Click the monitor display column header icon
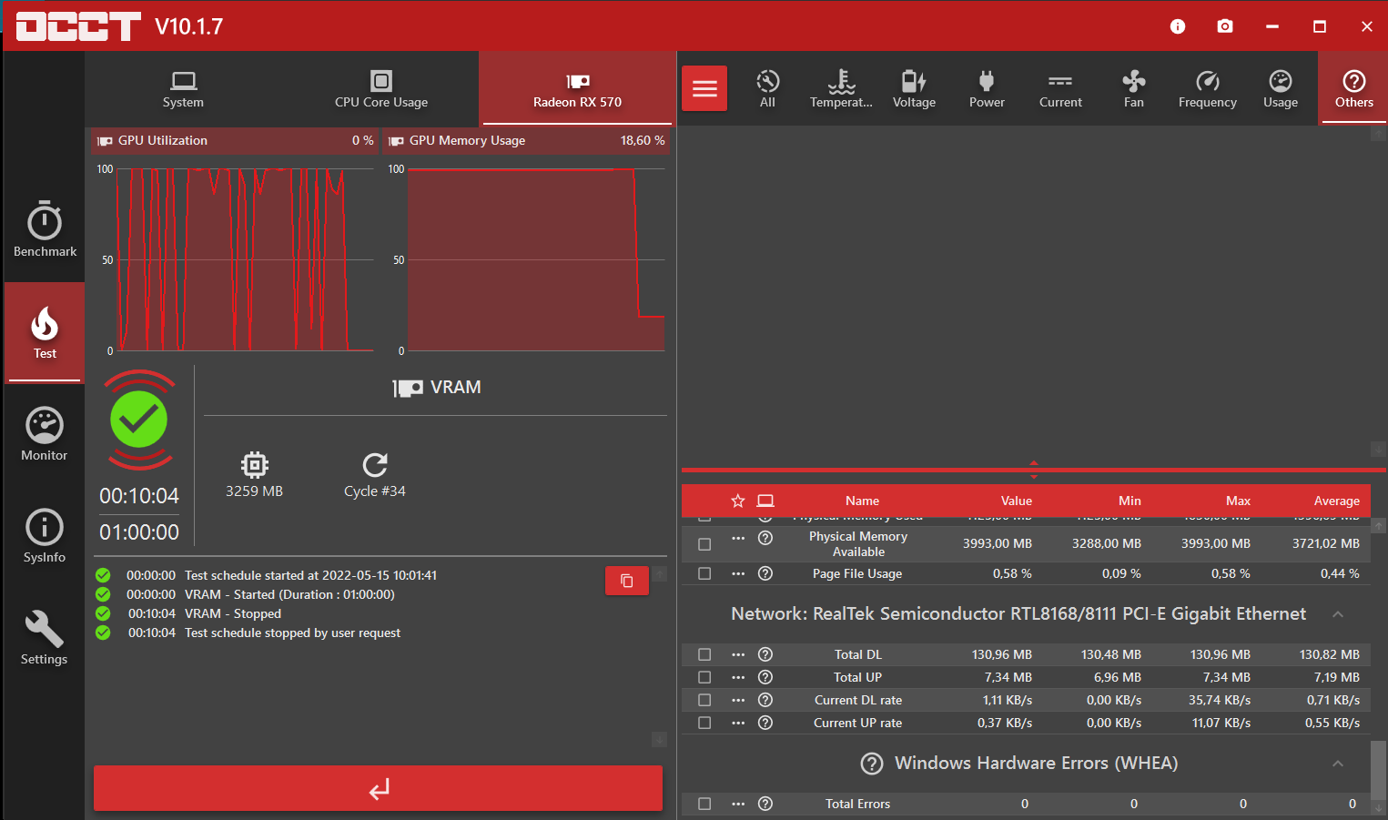The height and width of the screenshot is (820, 1388). pyautogui.click(x=765, y=501)
